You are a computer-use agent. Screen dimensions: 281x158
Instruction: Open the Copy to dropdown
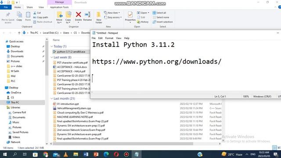pos(68,18)
